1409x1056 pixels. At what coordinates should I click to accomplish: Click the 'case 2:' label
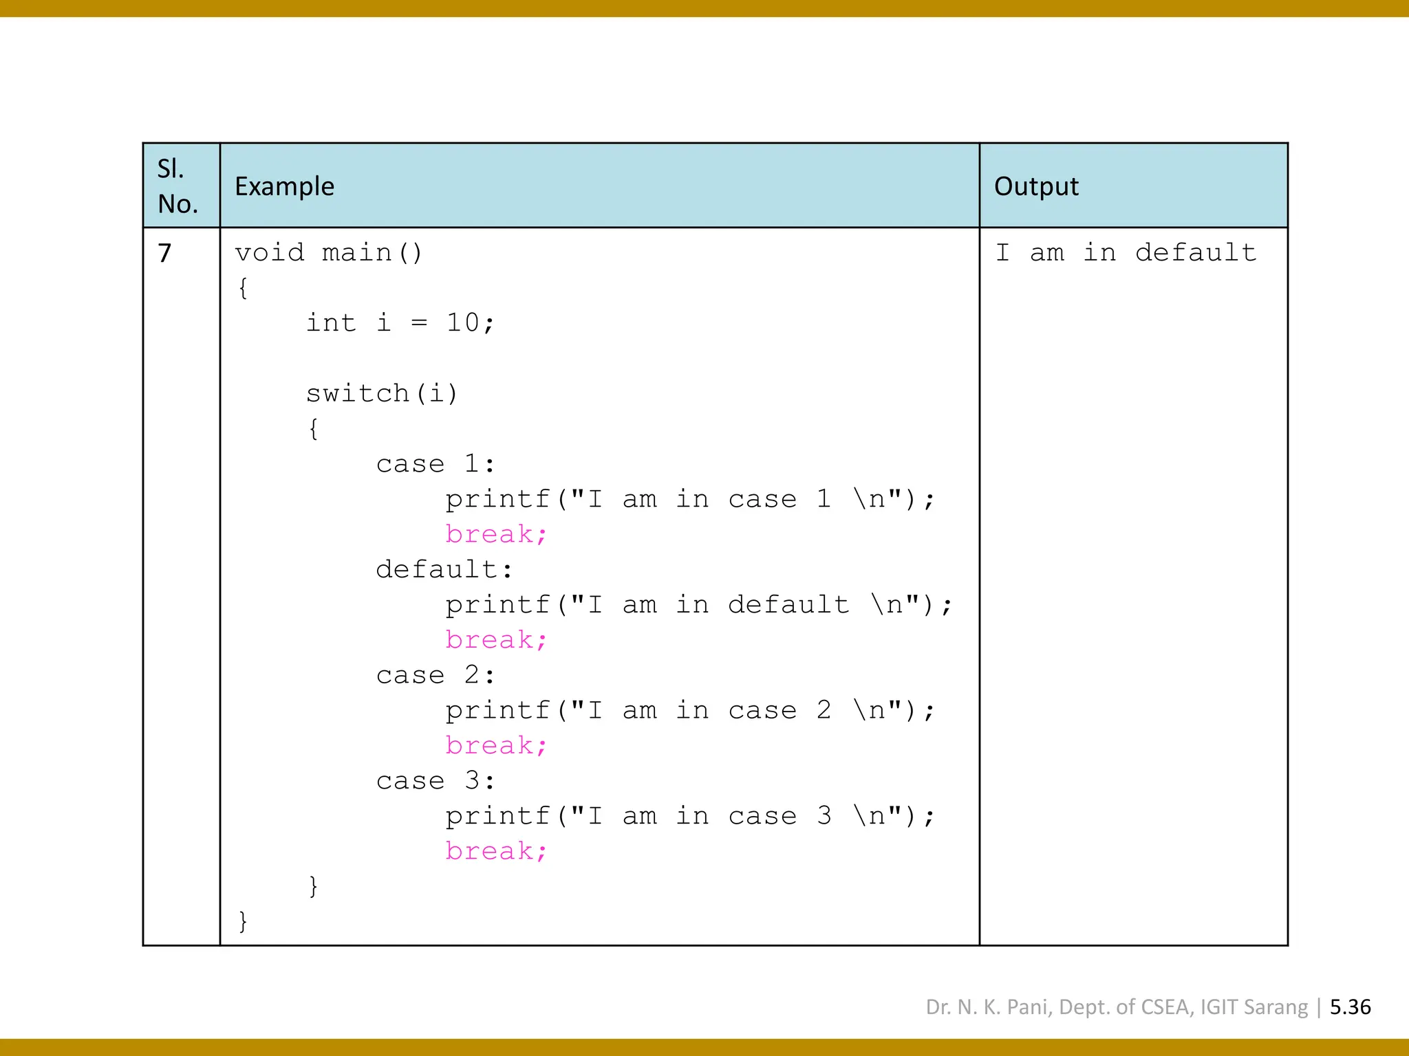pyautogui.click(x=435, y=675)
